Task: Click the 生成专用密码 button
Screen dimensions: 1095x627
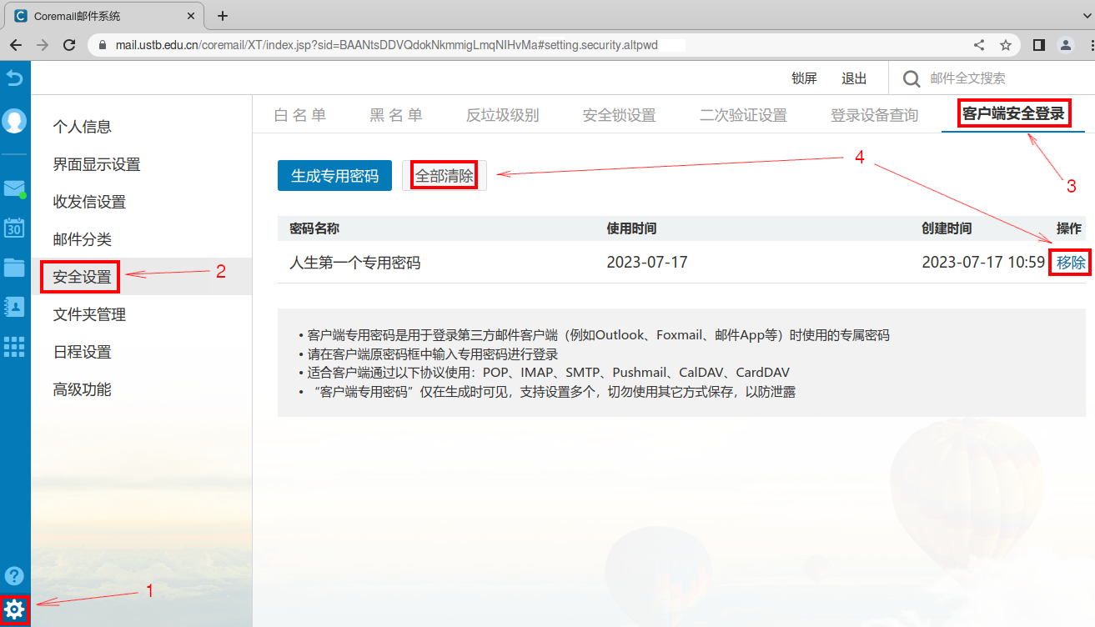Action: [x=334, y=176]
